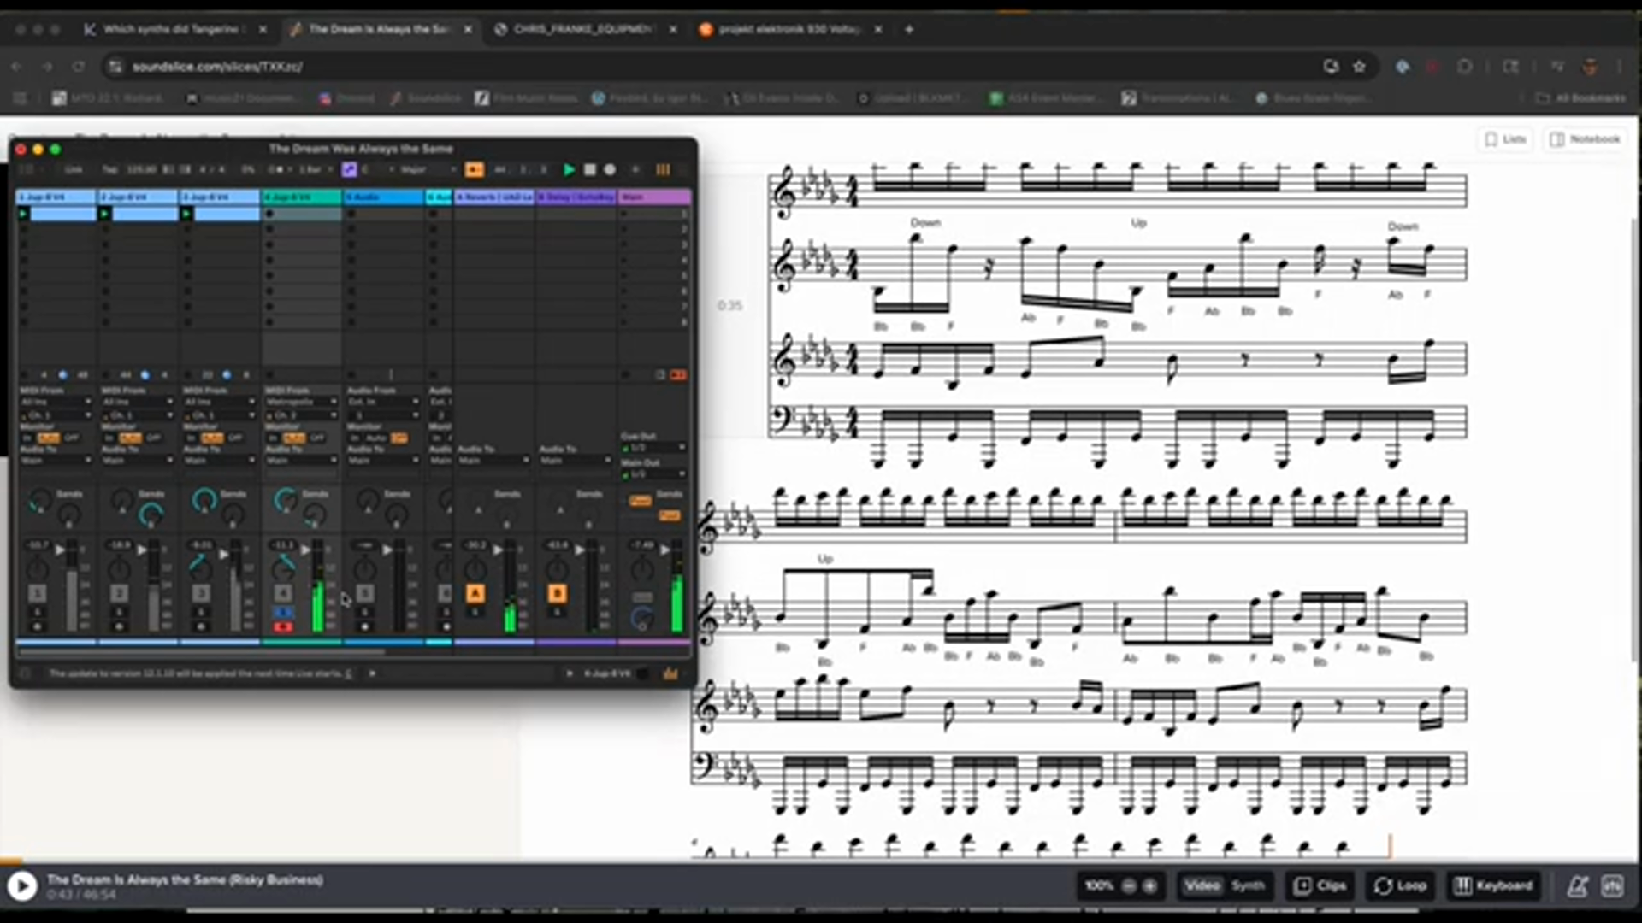Open device view icon in Ableton status bar
The width and height of the screenshot is (1642, 923).
(x=670, y=673)
